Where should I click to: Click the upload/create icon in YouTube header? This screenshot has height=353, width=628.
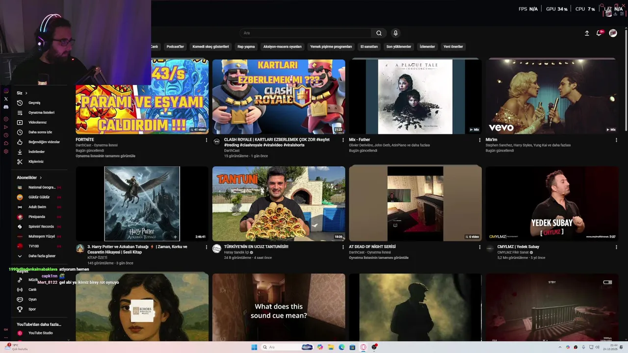click(587, 33)
